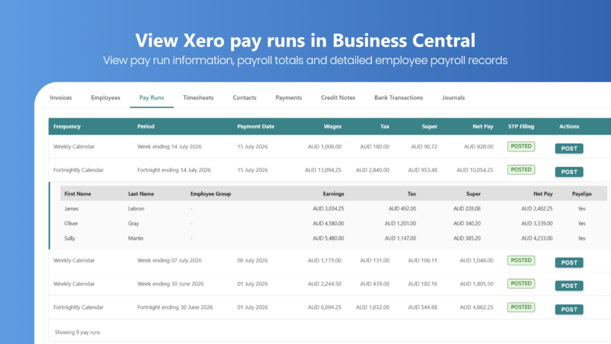Click earnings AUD 5,480.00
This screenshot has height=344, width=611.
pos(328,238)
